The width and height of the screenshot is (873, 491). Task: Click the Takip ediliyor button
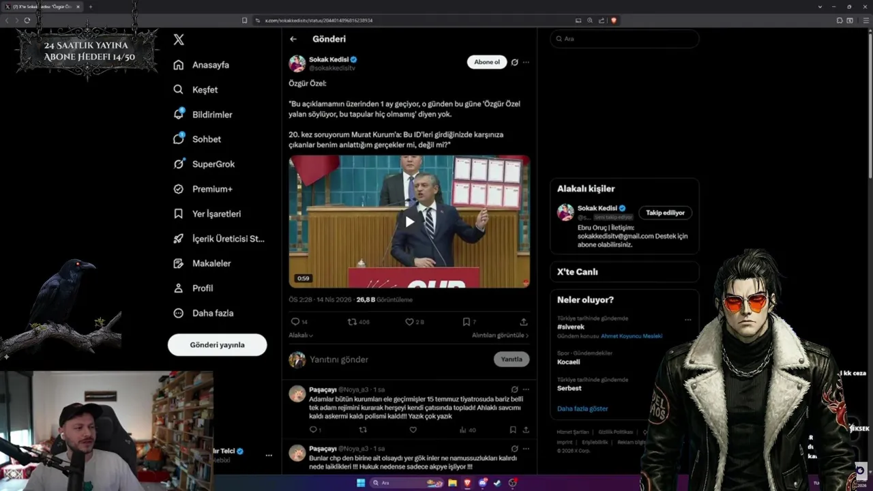(665, 213)
